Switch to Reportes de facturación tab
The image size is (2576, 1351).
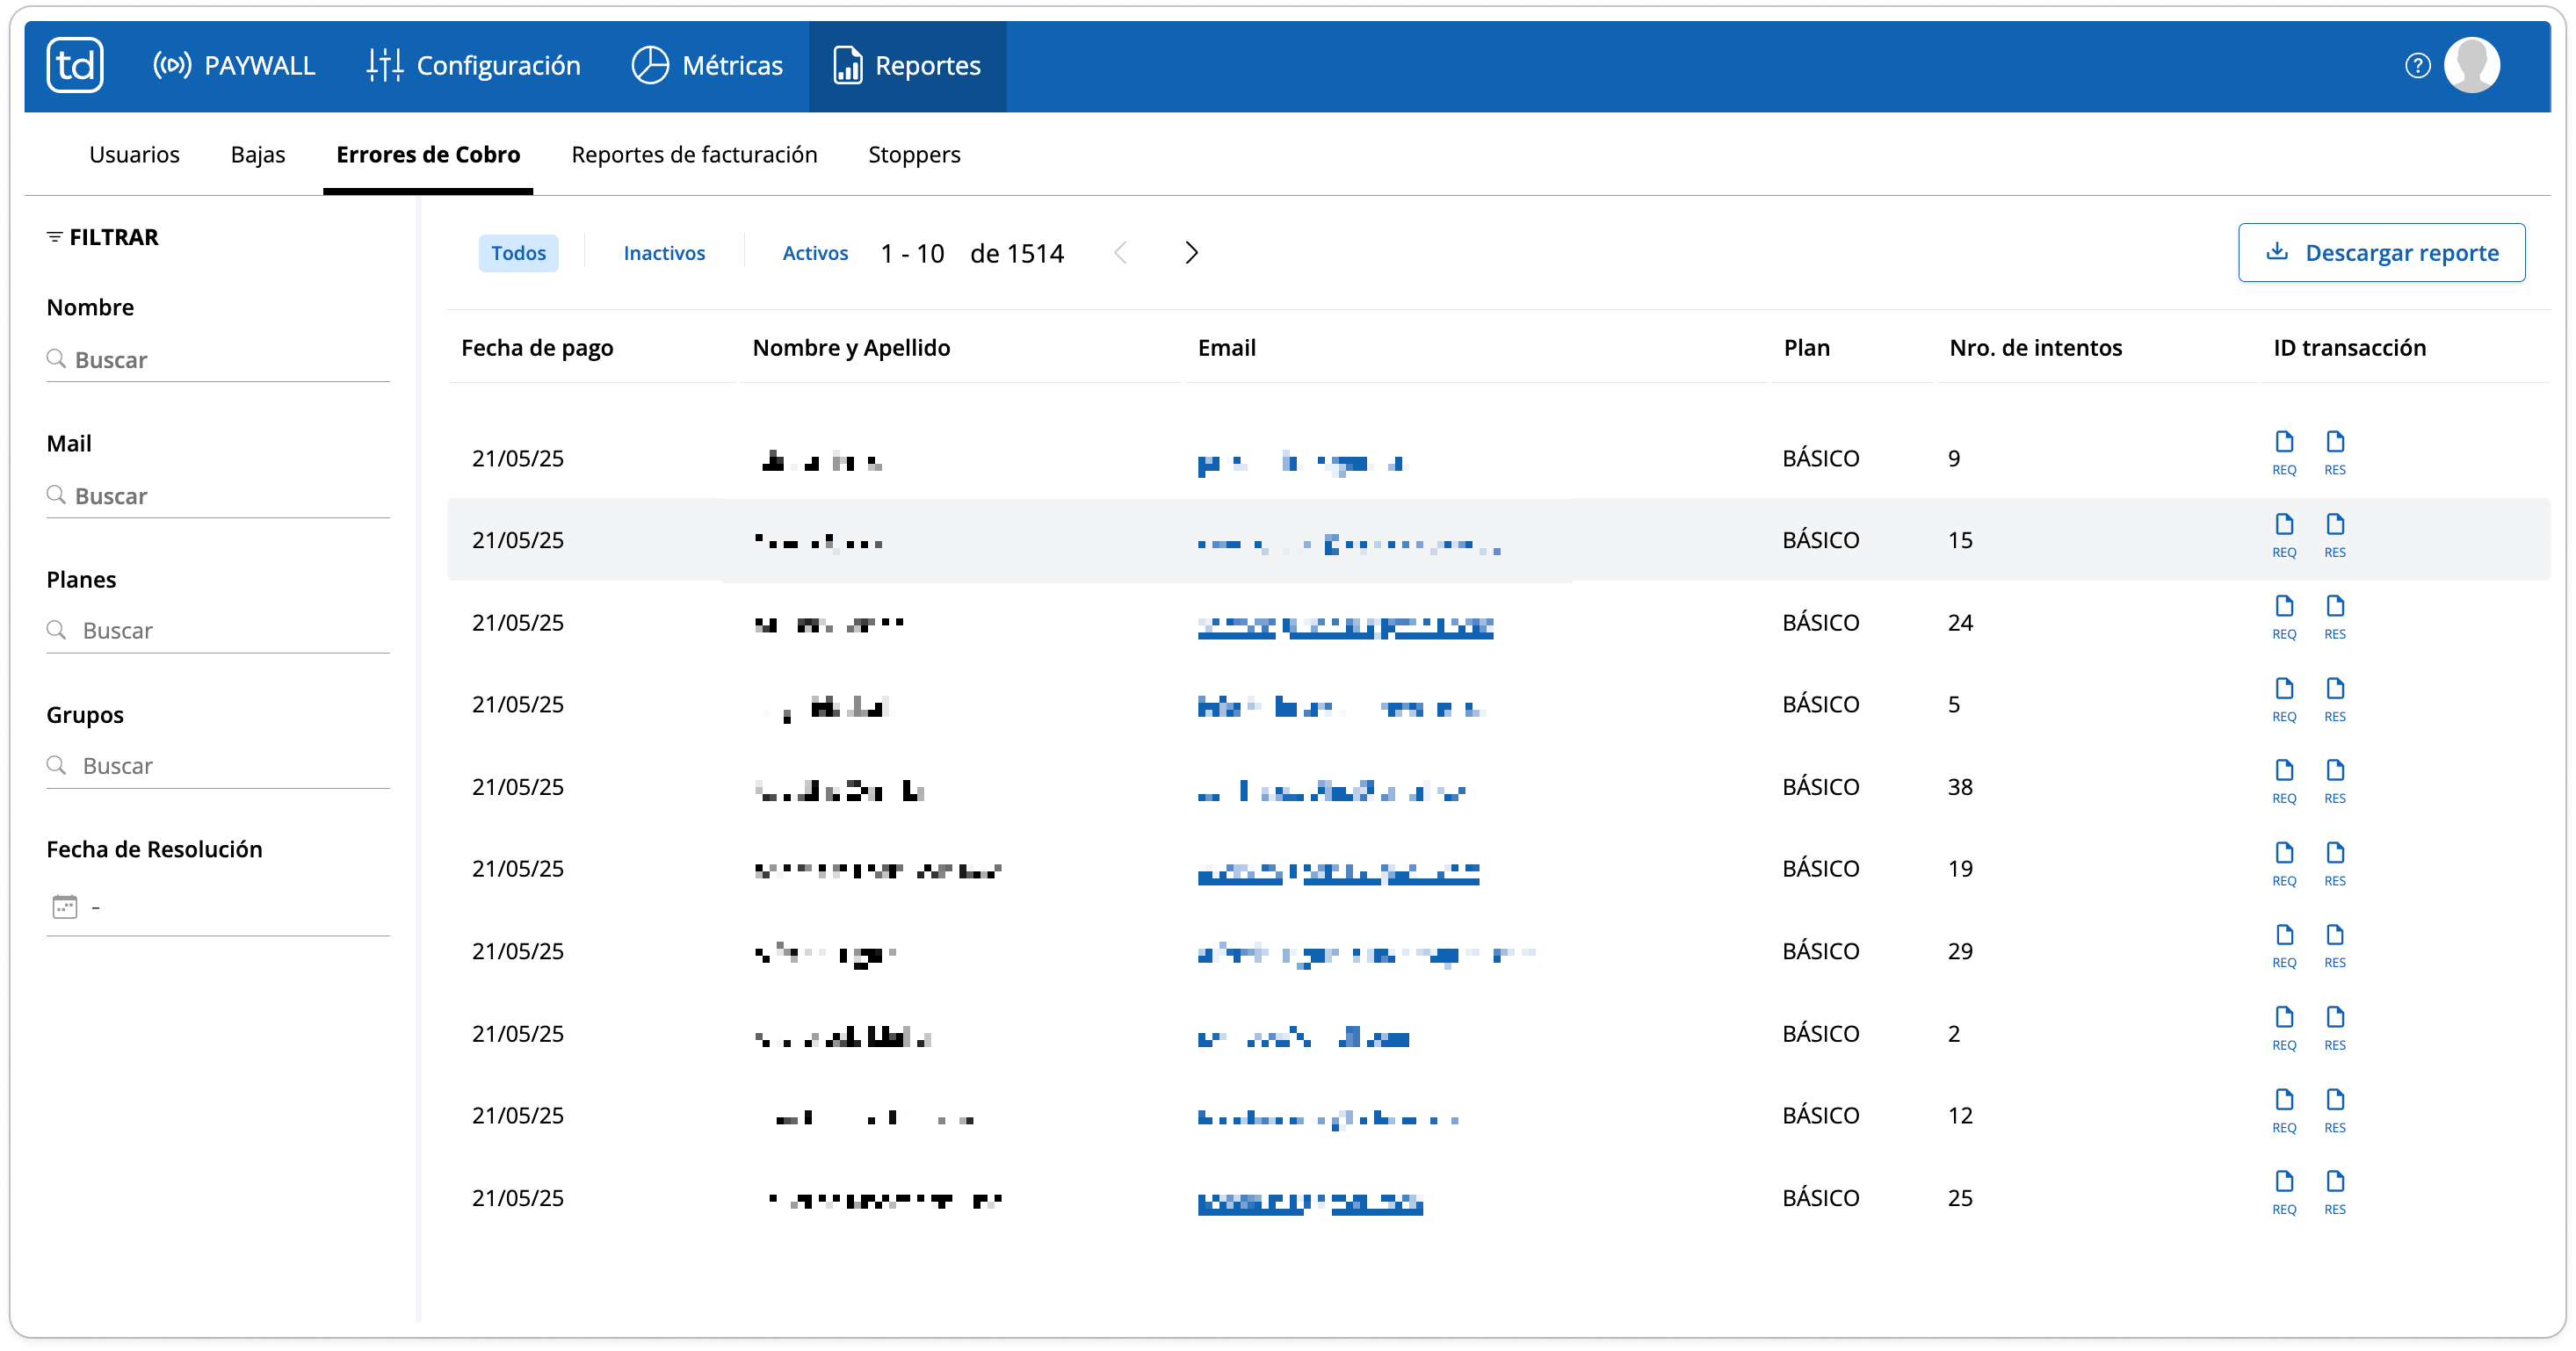694,155
